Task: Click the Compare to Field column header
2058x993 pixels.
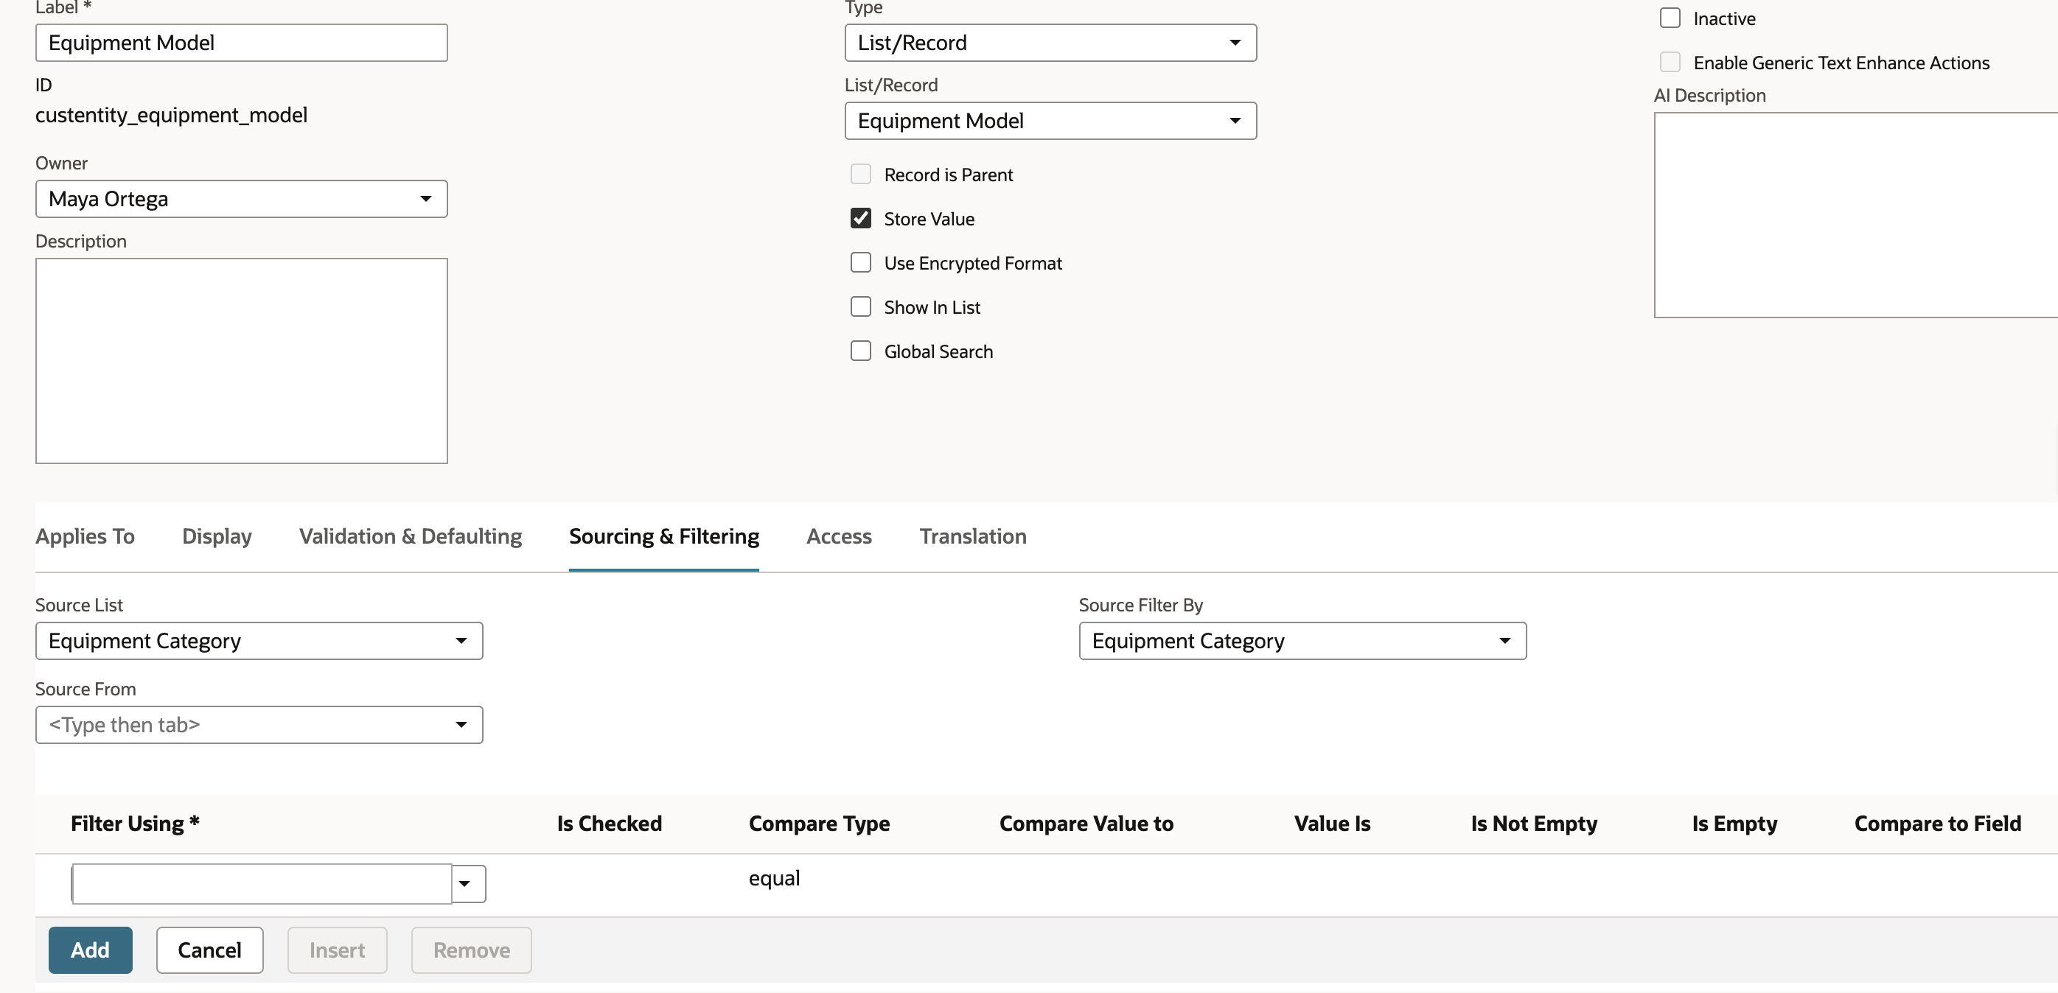Action: point(1937,823)
